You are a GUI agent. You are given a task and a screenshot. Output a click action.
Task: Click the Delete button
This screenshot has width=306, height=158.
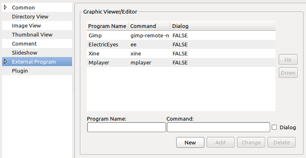282,142
